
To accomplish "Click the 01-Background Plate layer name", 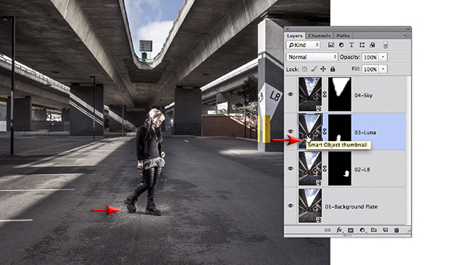I will pos(351,206).
